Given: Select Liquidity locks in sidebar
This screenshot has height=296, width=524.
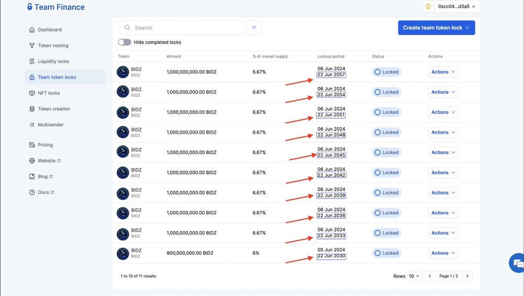Looking at the screenshot, I should click(x=53, y=62).
